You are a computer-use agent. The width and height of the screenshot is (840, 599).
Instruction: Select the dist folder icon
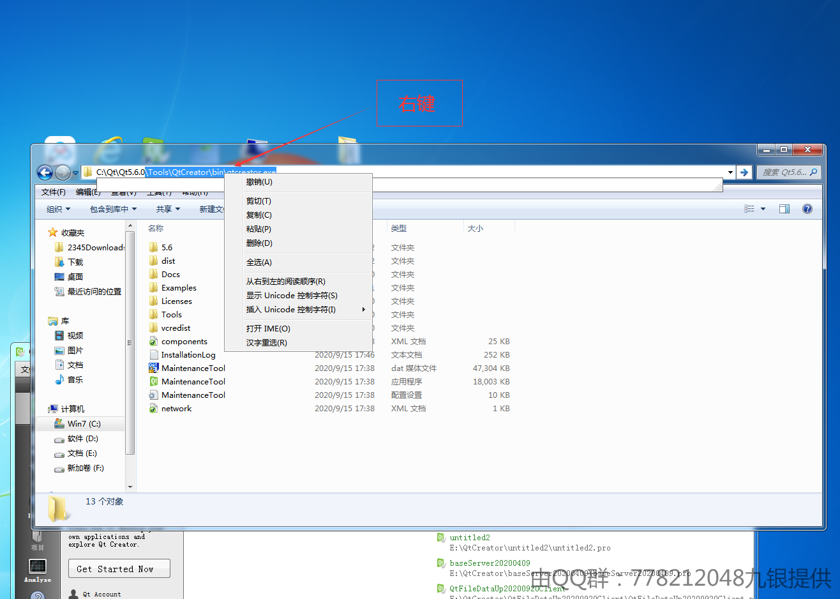154,261
